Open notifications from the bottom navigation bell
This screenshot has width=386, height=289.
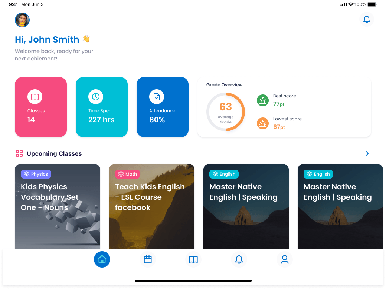coord(239,259)
